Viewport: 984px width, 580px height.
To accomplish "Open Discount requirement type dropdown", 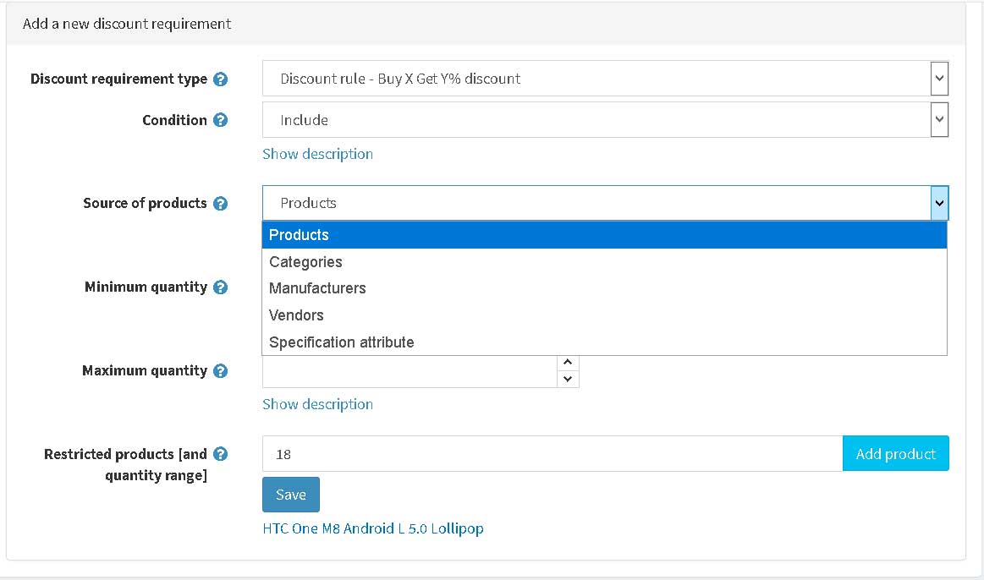I will [605, 79].
